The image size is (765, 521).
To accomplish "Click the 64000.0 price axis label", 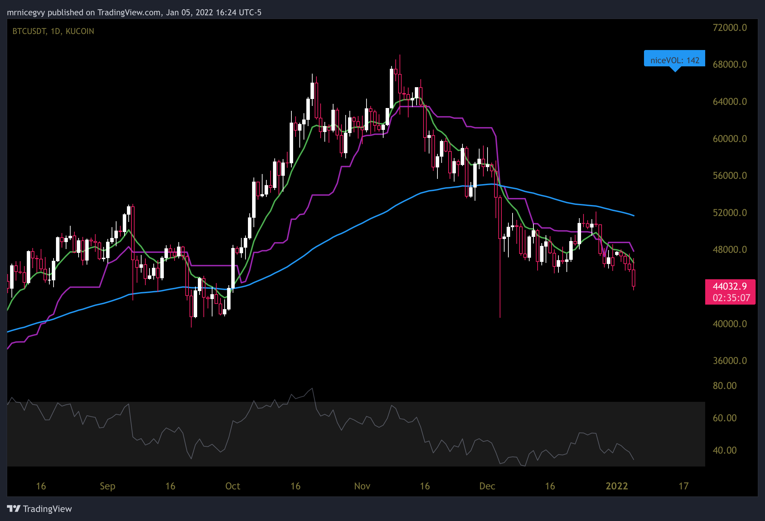I will (730, 101).
